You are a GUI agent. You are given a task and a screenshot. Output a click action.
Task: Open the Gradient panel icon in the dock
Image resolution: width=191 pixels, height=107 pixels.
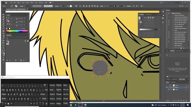[x=163, y=15]
